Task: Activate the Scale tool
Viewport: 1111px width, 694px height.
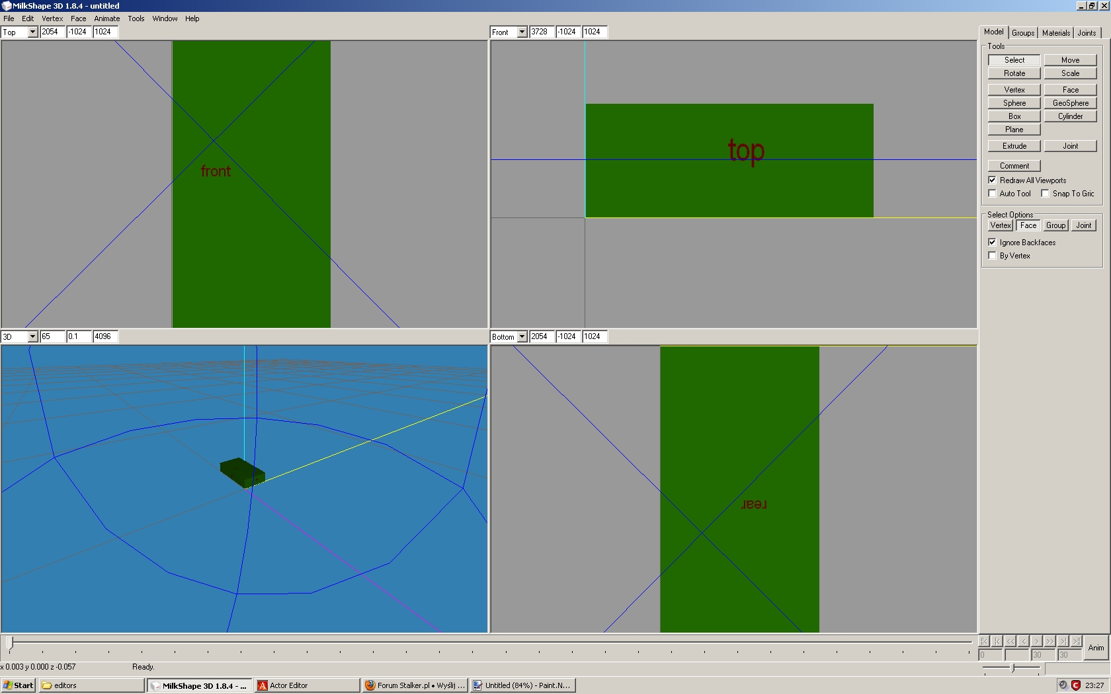Action: coord(1071,73)
